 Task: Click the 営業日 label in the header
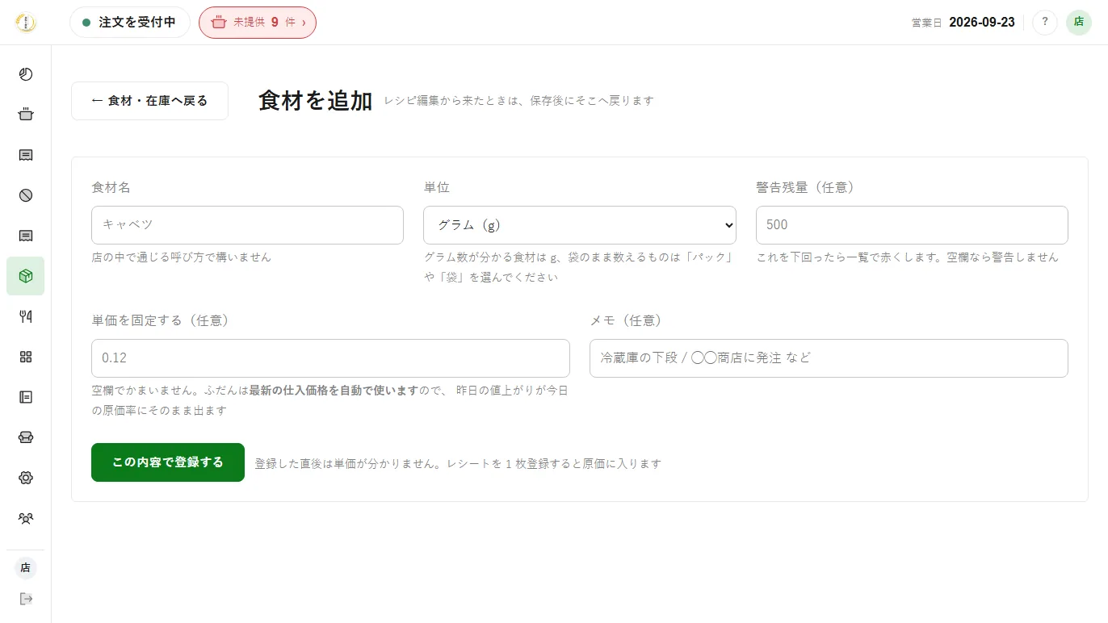(x=927, y=23)
